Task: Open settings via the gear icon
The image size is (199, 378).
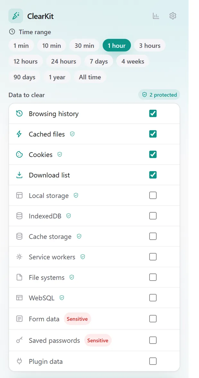Action: pos(173,16)
